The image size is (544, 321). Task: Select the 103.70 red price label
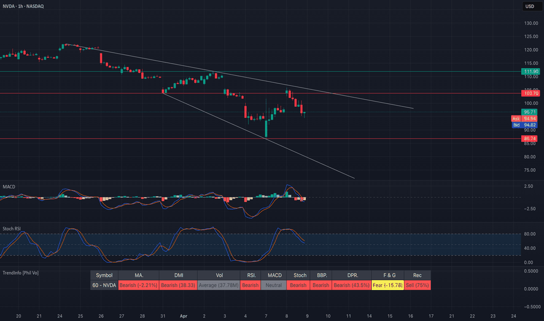(x=531, y=93)
